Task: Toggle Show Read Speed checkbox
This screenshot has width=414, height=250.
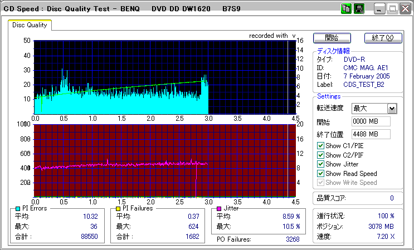Action: click(x=320, y=174)
